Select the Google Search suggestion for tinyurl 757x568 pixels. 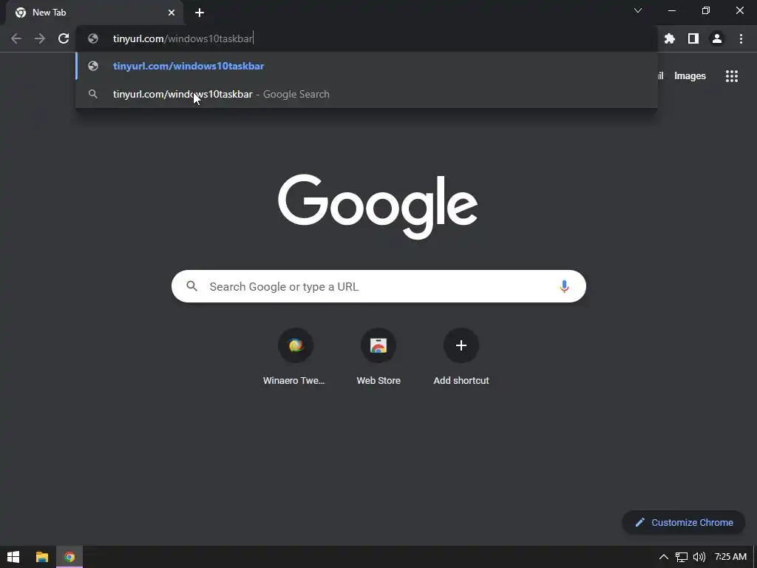click(x=367, y=94)
